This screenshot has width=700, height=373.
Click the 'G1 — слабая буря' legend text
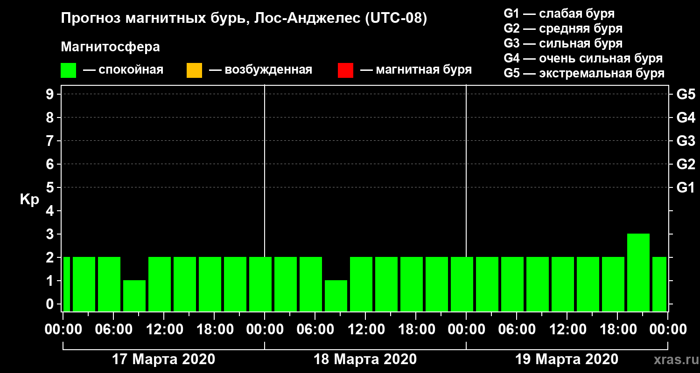point(559,14)
